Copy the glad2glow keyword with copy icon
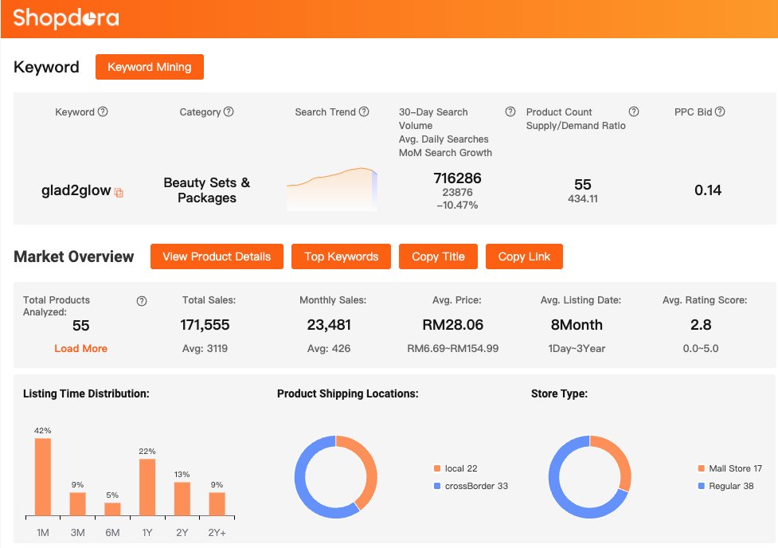The width and height of the screenshot is (778, 548). tap(119, 193)
